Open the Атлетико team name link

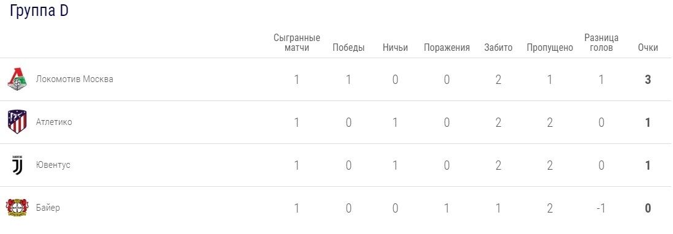point(54,122)
